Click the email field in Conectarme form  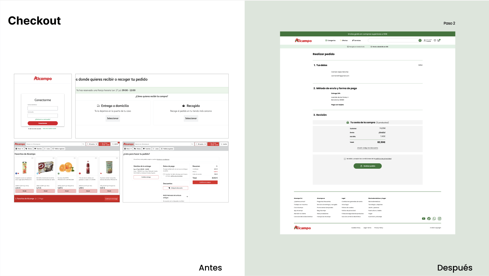click(43, 108)
